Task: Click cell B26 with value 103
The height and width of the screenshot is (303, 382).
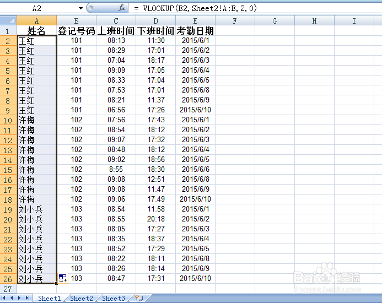Action: point(77,279)
